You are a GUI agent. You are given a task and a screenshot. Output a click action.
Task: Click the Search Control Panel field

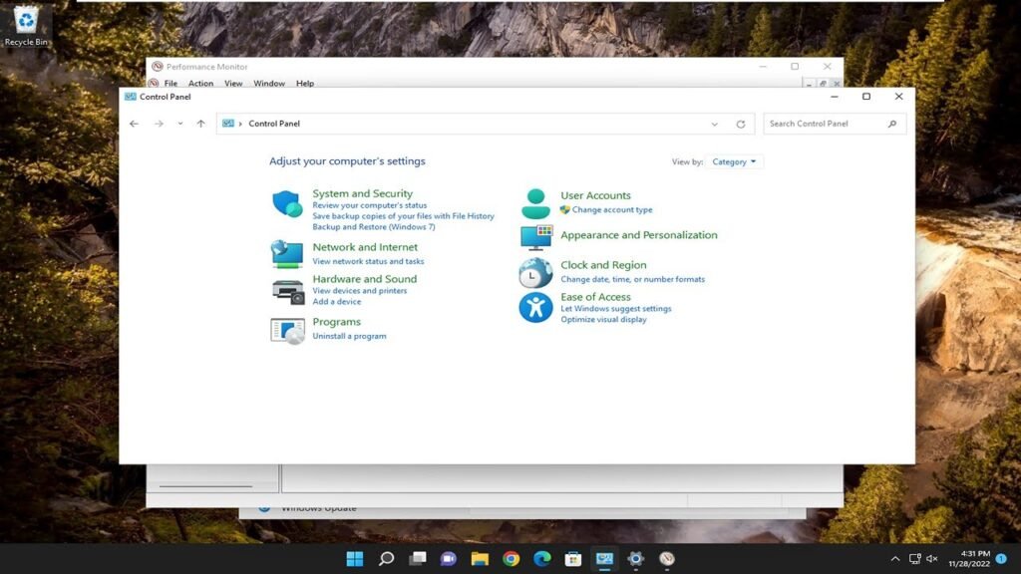click(x=826, y=124)
